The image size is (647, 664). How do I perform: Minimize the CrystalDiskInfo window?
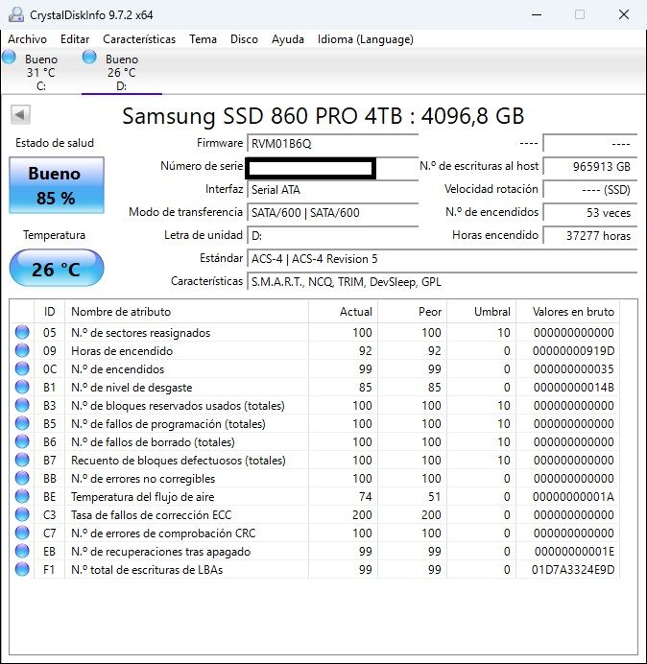click(x=537, y=14)
